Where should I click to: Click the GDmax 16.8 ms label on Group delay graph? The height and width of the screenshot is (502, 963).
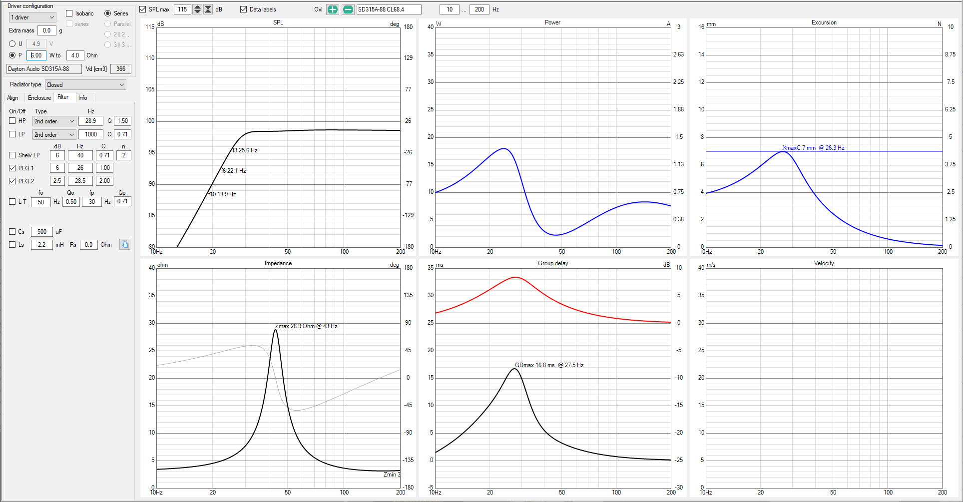[549, 365]
